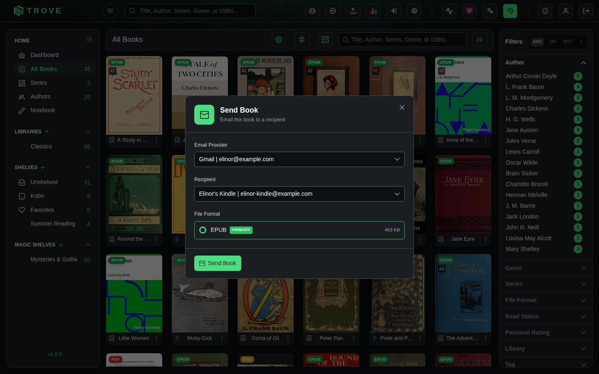This screenshot has width=599, height=374.
Task: Open the info circle icon
Action: click(x=545, y=11)
